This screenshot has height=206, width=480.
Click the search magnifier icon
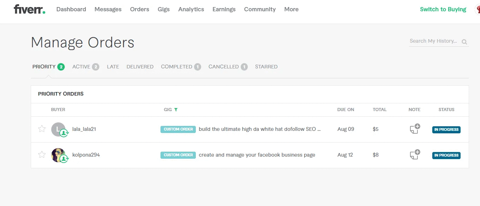click(x=464, y=42)
